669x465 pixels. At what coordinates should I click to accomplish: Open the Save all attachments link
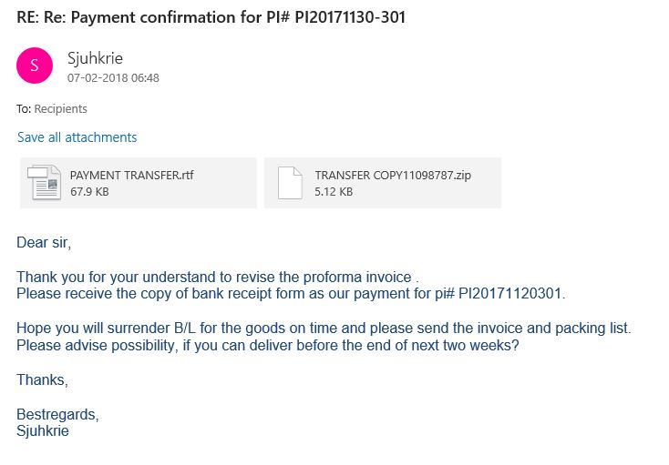click(x=77, y=137)
